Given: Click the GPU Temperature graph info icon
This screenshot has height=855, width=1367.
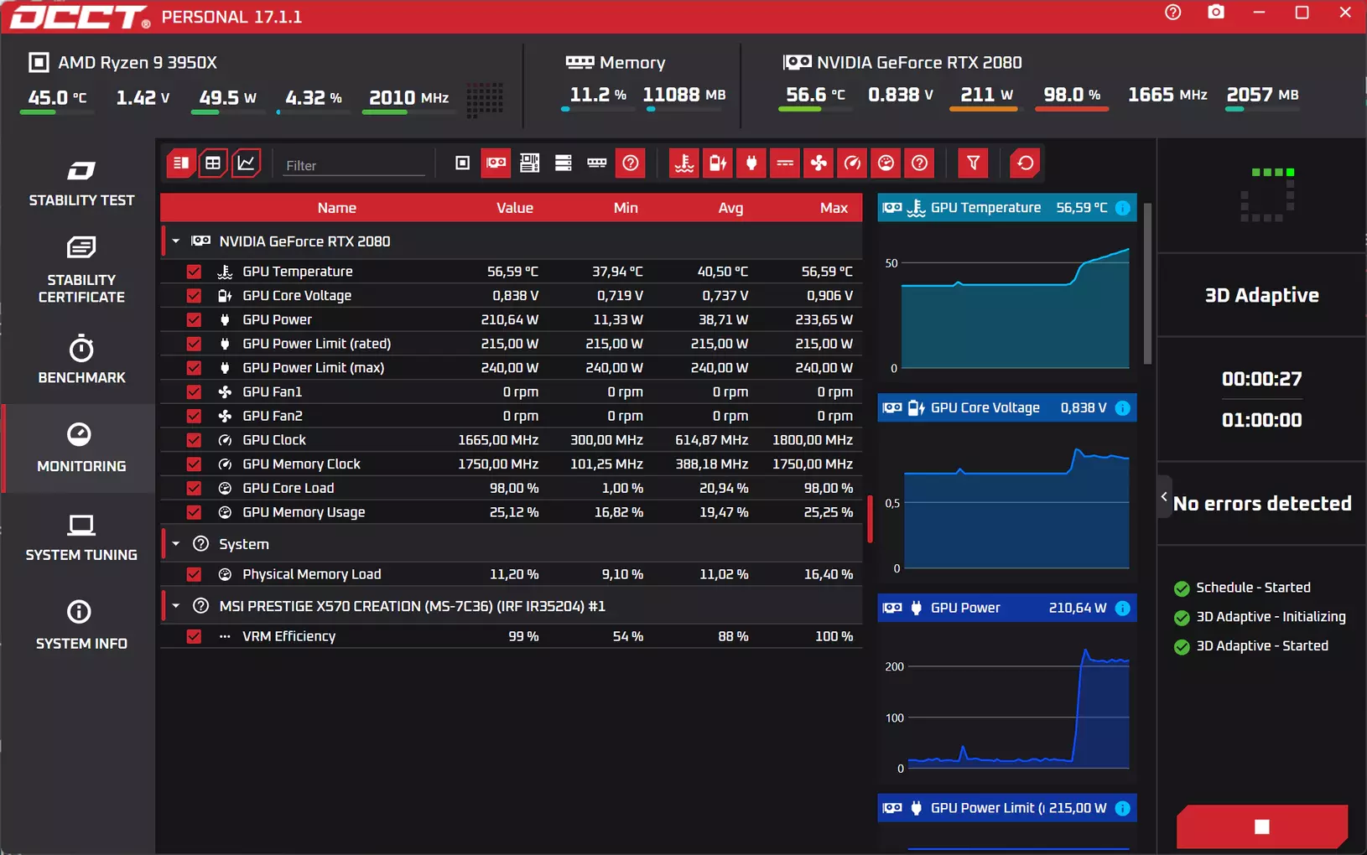Looking at the screenshot, I should [1123, 208].
